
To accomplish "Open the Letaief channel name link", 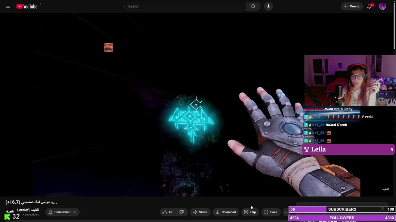I will pyautogui.click(x=28, y=210).
